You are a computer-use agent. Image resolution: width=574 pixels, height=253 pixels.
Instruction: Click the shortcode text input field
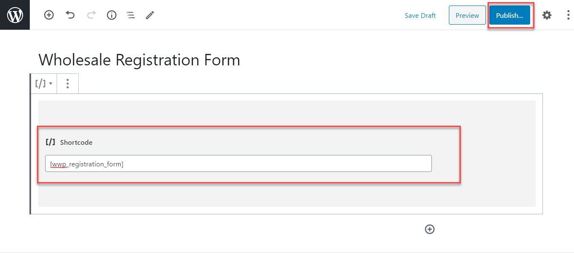[277, 163]
